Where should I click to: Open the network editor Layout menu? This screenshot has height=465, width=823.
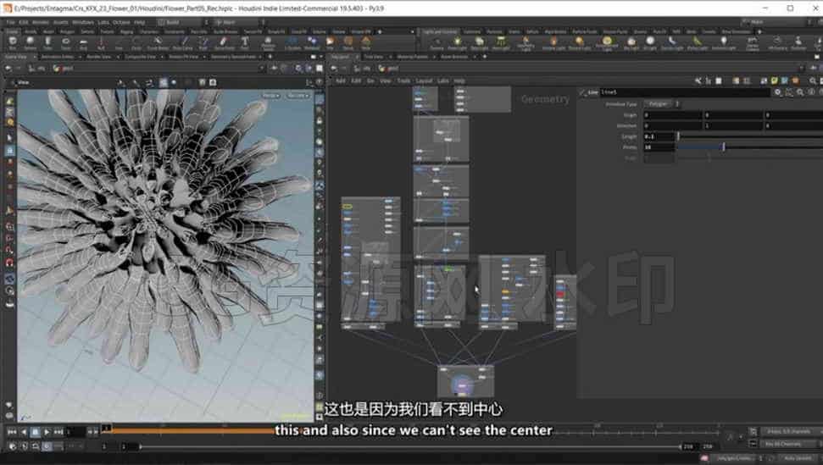424,80
